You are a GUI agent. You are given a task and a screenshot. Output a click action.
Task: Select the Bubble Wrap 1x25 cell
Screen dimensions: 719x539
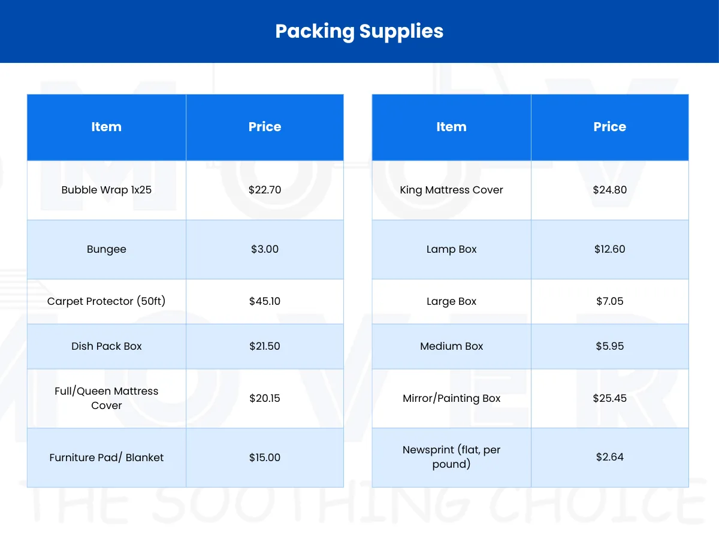pos(107,190)
